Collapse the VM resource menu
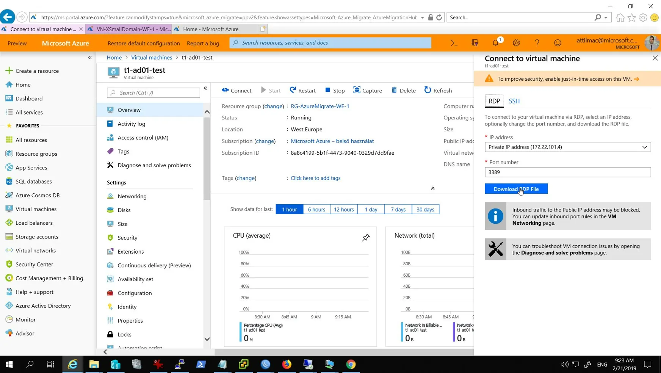 205,88
